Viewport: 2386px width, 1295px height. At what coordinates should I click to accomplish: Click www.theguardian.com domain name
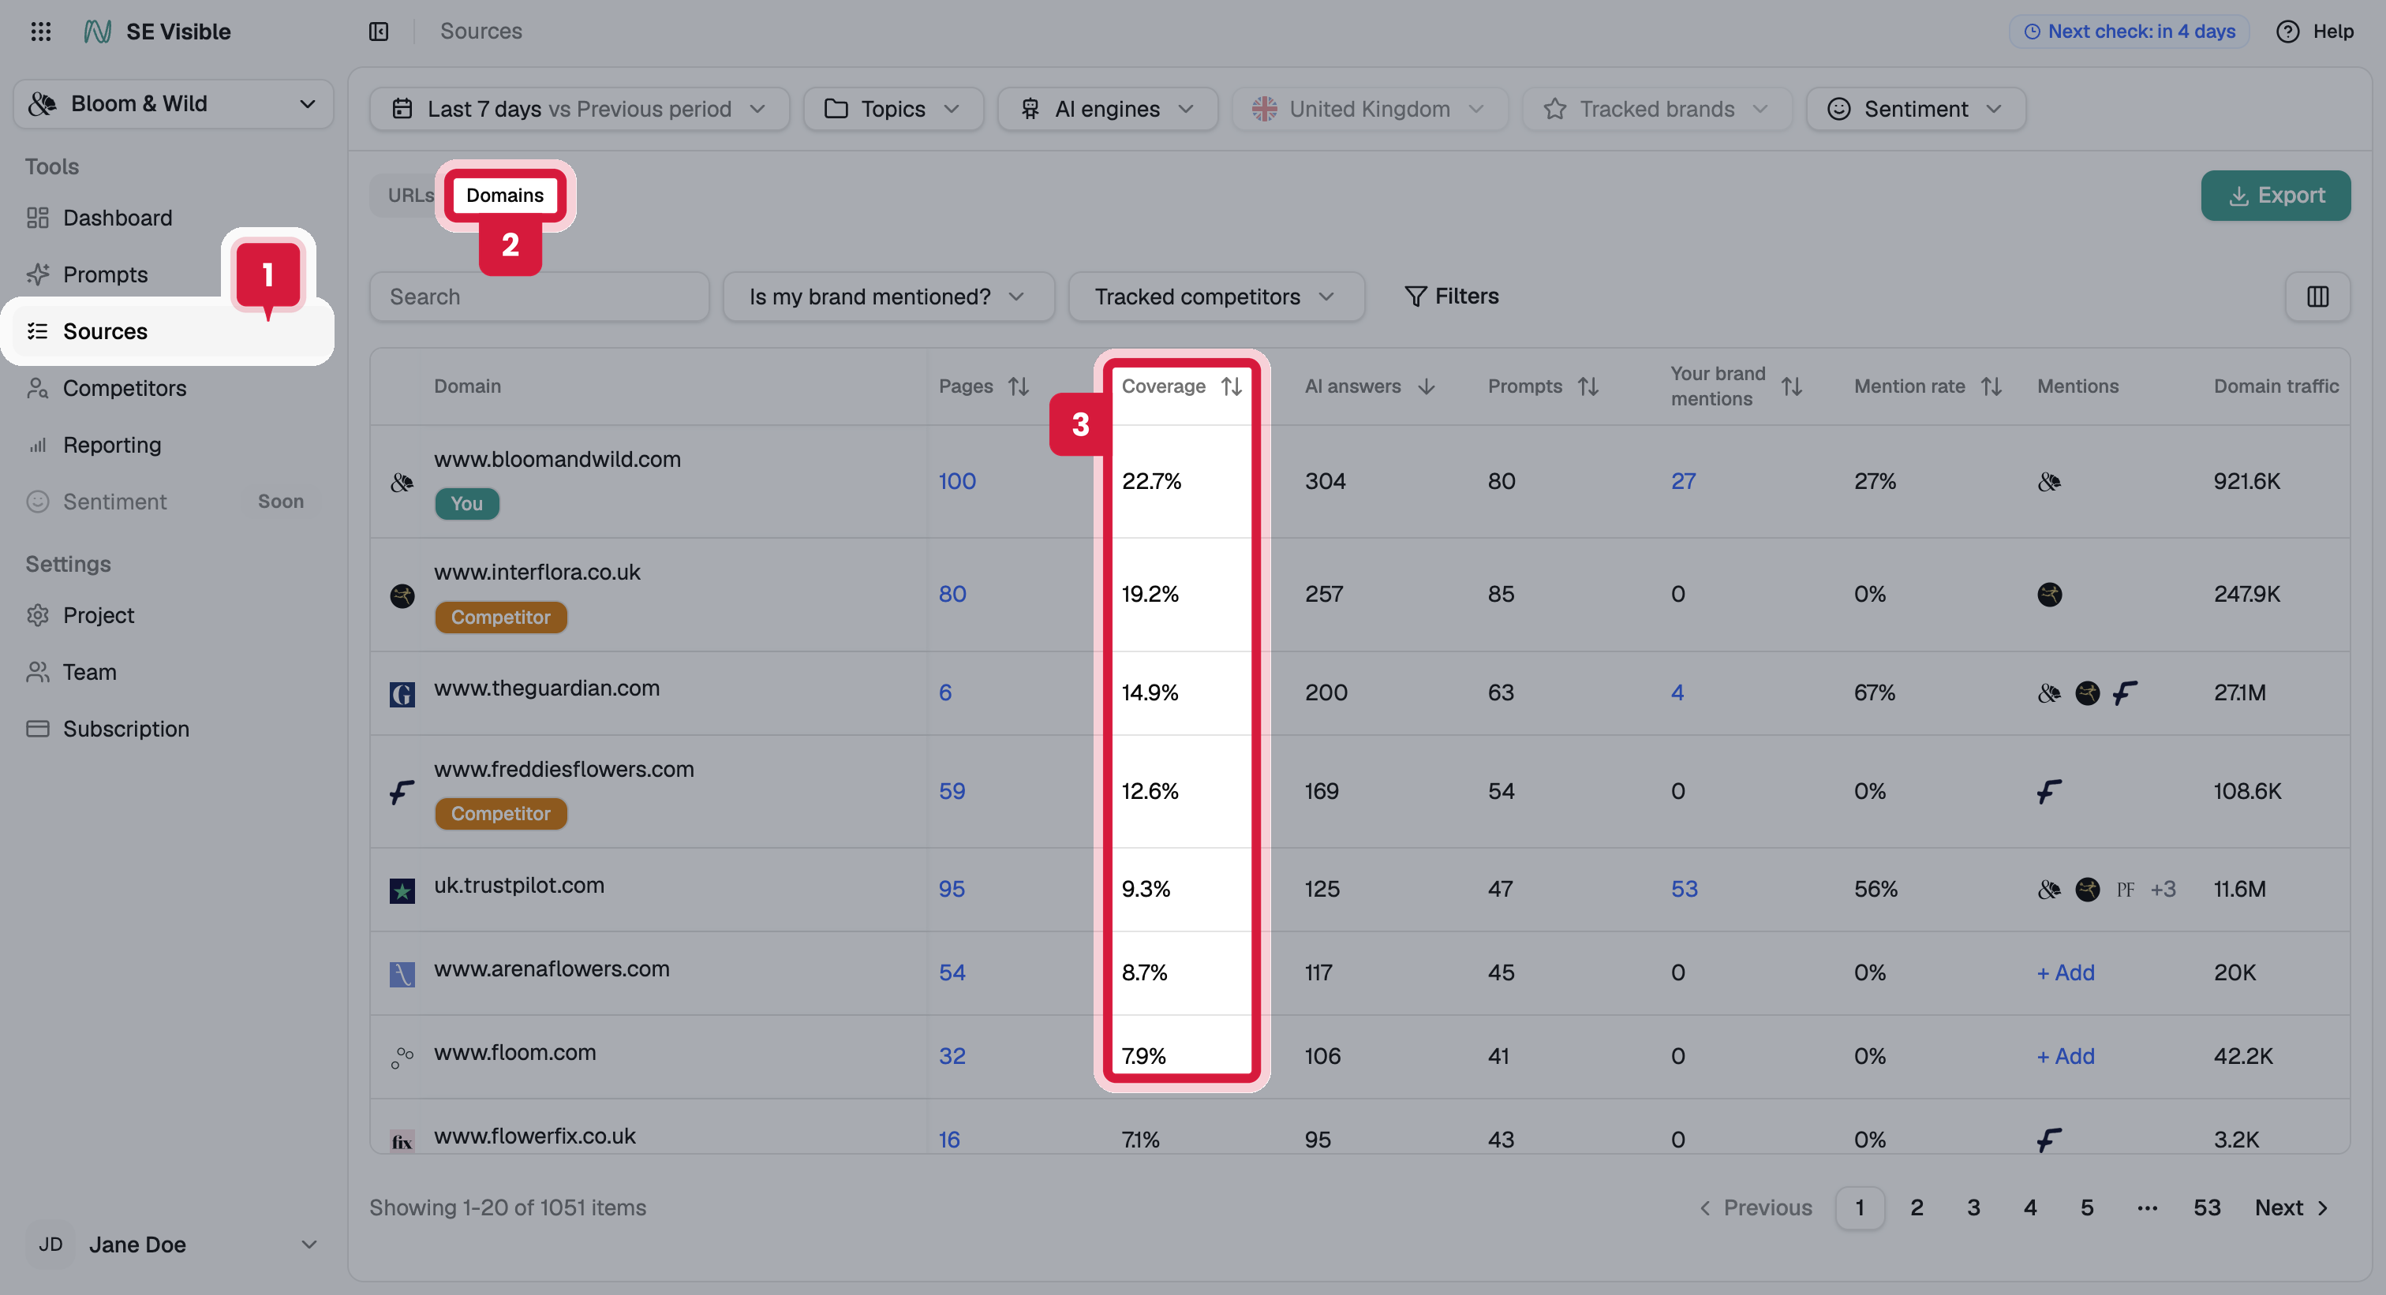(547, 688)
